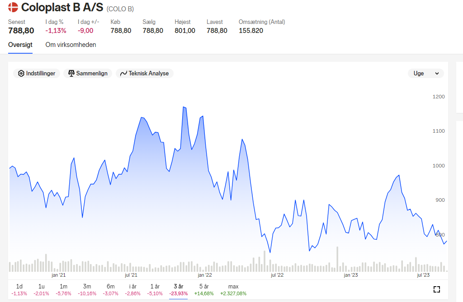Click the (COLO B) ticker label

point(120,9)
